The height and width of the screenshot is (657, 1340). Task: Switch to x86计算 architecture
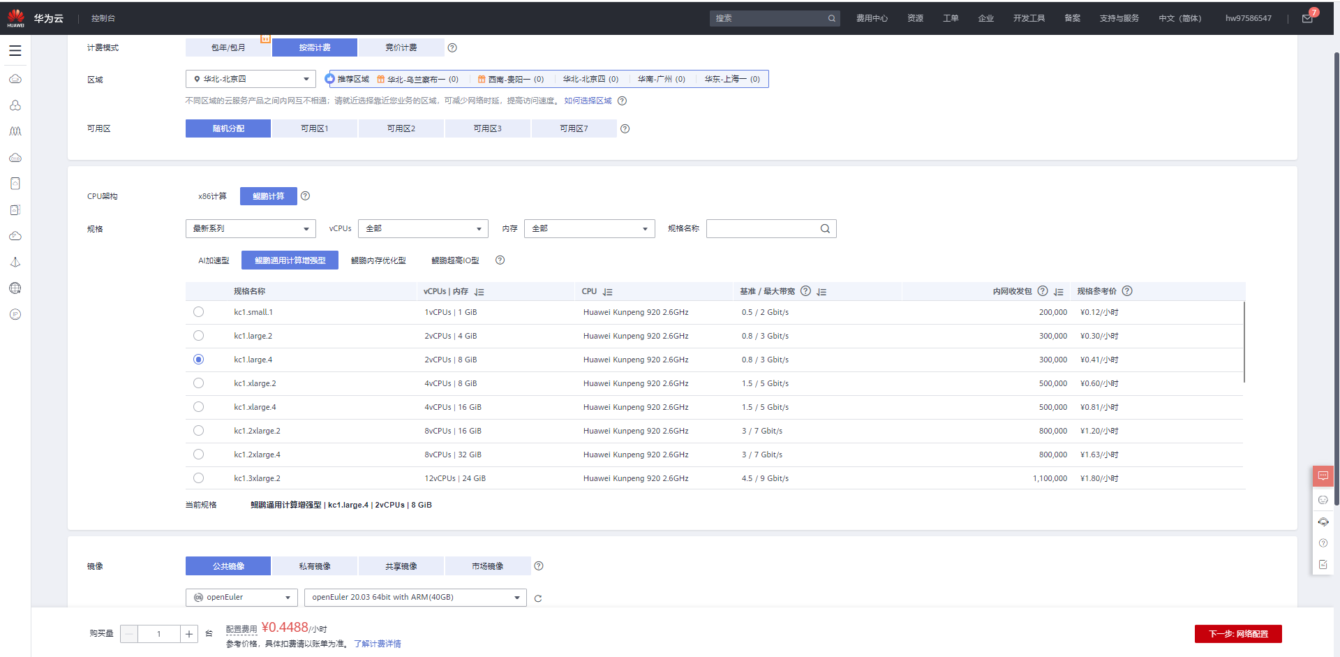pos(212,196)
